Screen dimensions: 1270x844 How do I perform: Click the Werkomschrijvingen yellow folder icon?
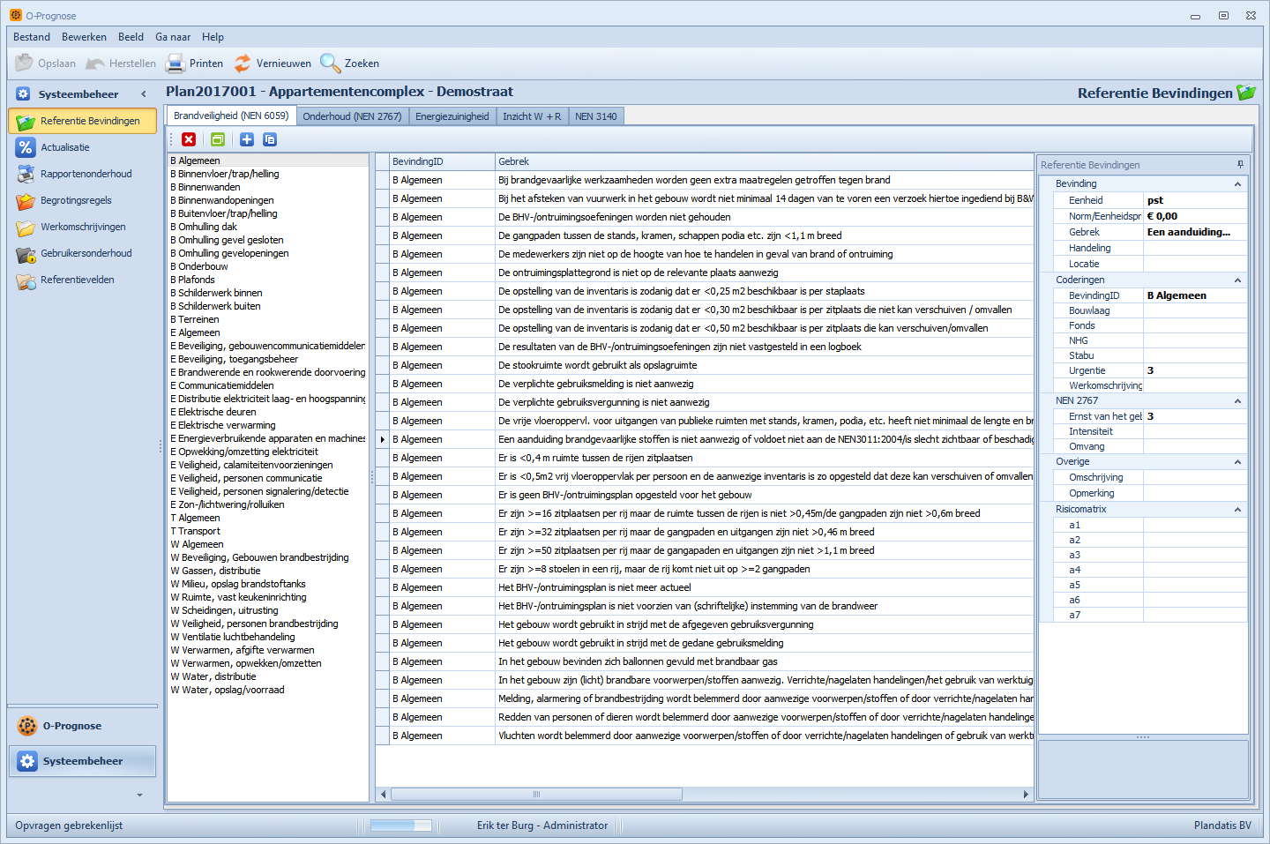click(26, 228)
